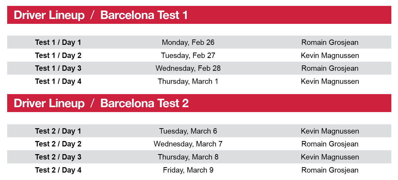Click the Test 2 / Day 2 label
This screenshot has width=398, height=180.
58,144
